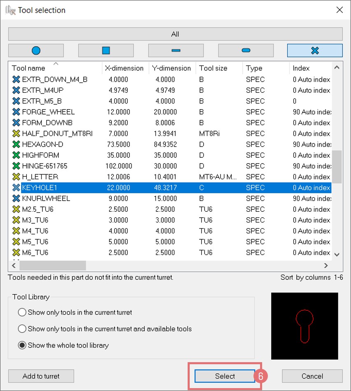Select current turret and available tools option
This screenshot has width=351, height=391.
[22, 329]
